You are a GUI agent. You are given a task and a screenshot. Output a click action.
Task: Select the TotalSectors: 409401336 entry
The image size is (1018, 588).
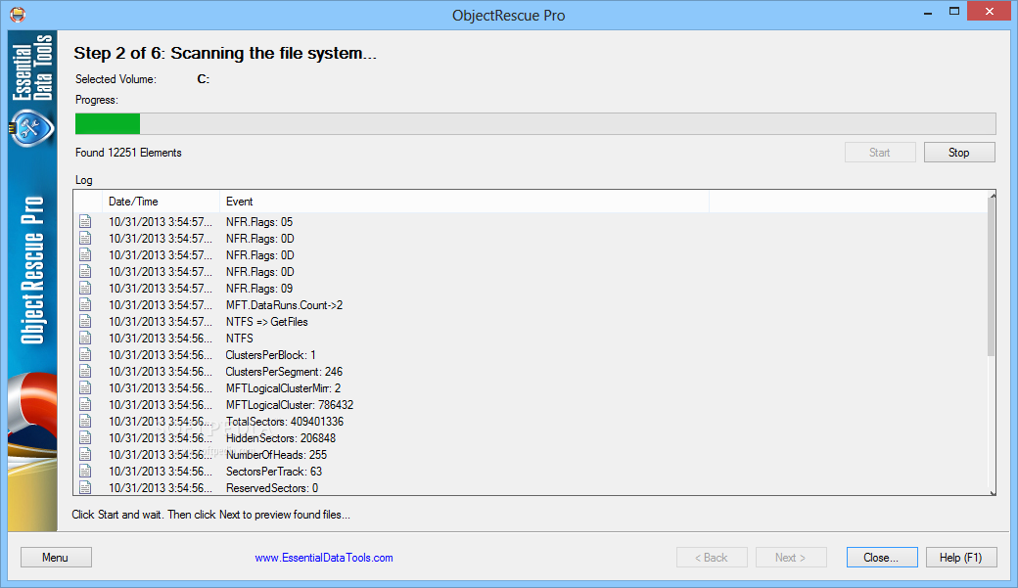coord(285,422)
